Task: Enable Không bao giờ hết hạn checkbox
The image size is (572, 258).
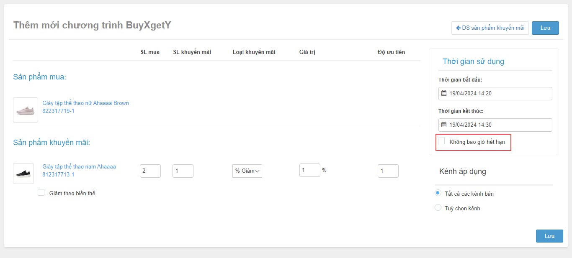Action: [x=441, y=141]
